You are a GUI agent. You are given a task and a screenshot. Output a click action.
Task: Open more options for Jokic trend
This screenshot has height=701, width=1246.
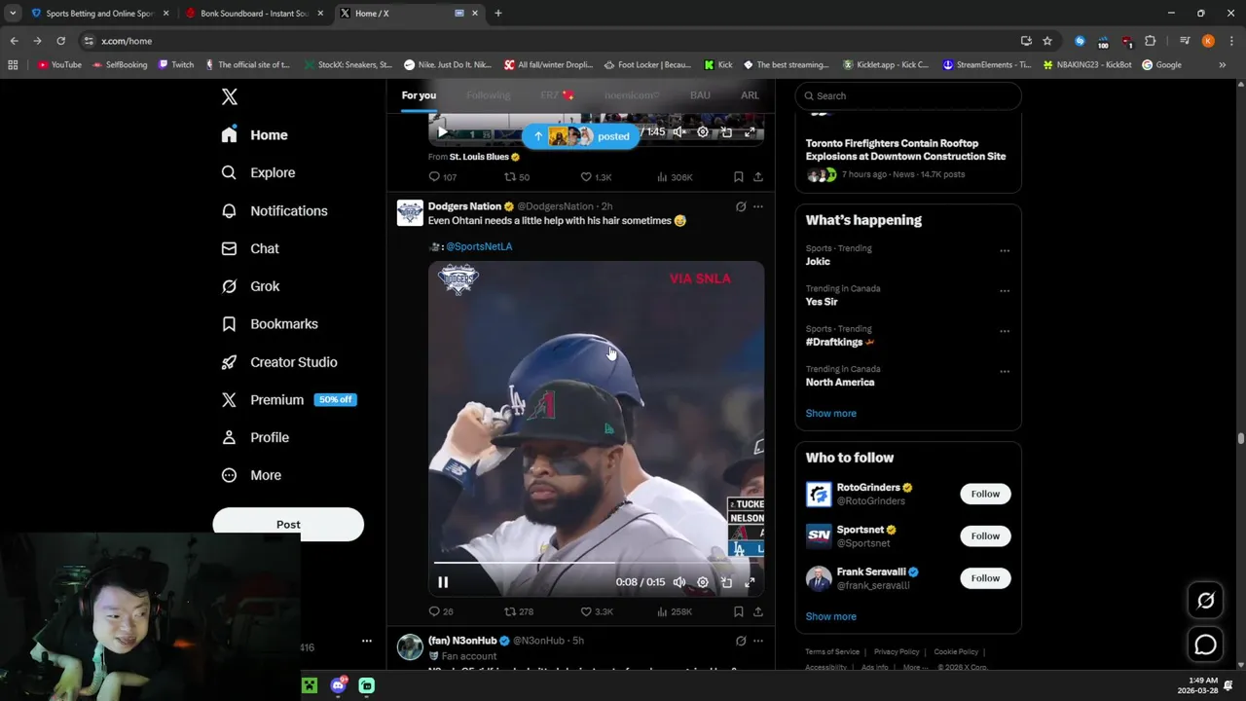(1005, 250)
